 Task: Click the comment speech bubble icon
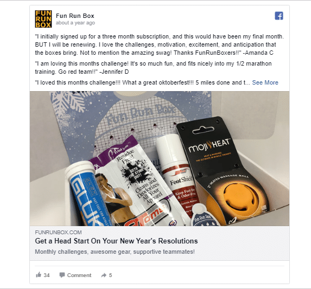click(62, 275)
